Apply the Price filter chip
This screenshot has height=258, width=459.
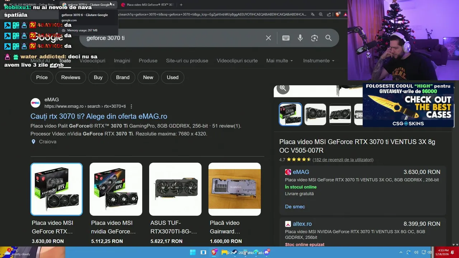tap(42, 77)
